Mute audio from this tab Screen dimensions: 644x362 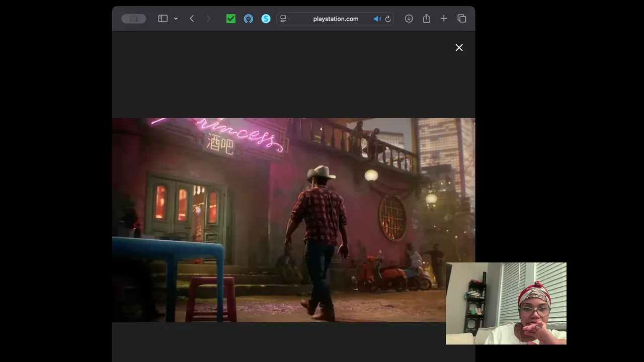click(377, 19)
